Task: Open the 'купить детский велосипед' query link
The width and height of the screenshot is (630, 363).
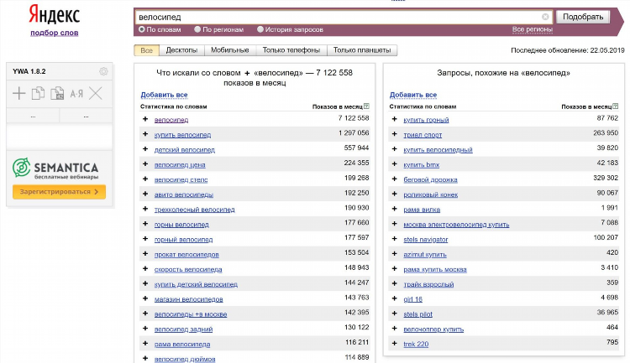Action: [x=196, y=284]
